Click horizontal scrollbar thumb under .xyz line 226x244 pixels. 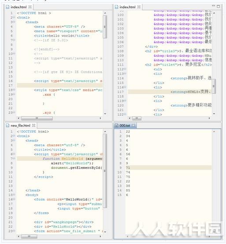[x=37, y=118]
